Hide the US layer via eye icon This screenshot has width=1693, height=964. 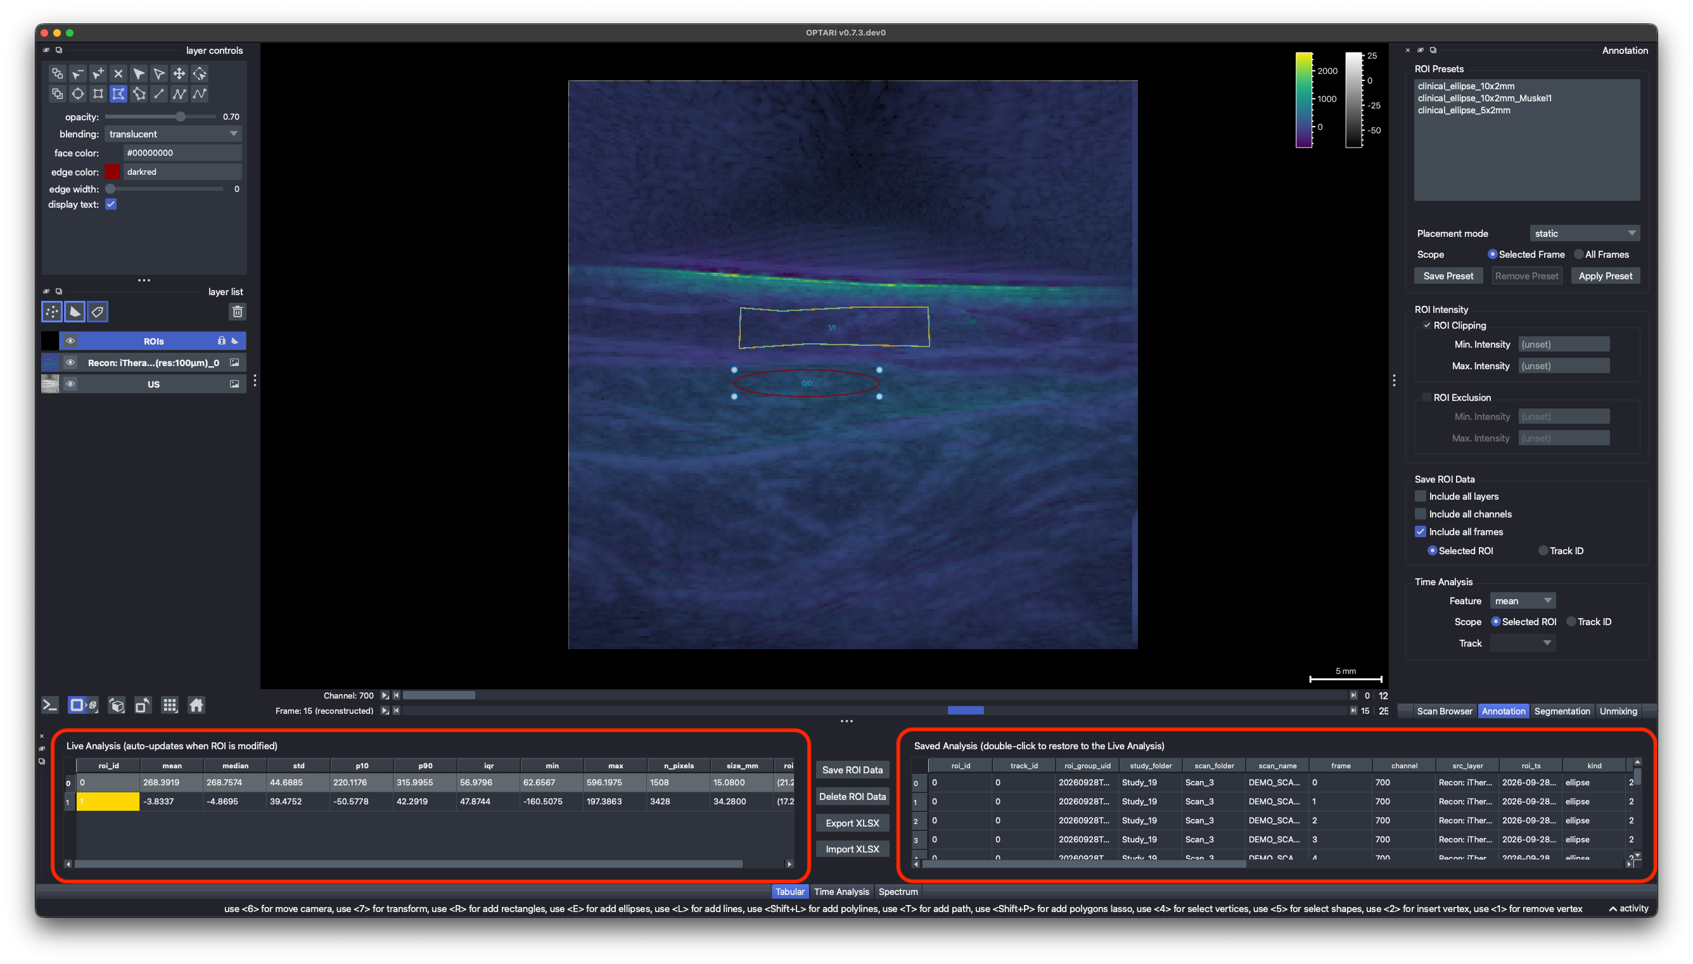coord(70,384)
